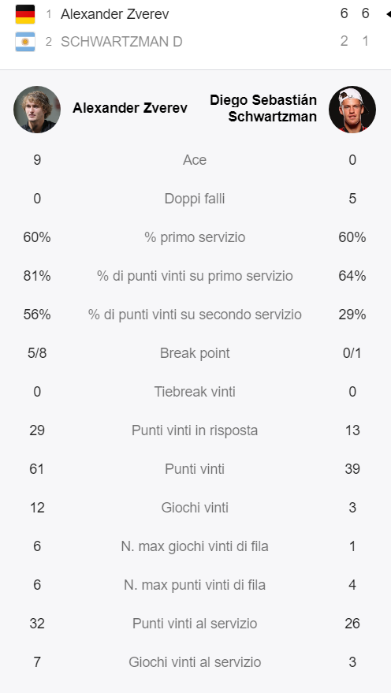Click bold Alexander Zverev player heading
Image resolution: width=391 pixels, height=693 pixels.
[130, 108]
